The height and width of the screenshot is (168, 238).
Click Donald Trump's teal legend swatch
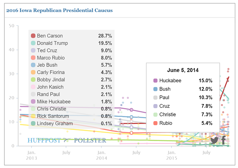(33, 43)
